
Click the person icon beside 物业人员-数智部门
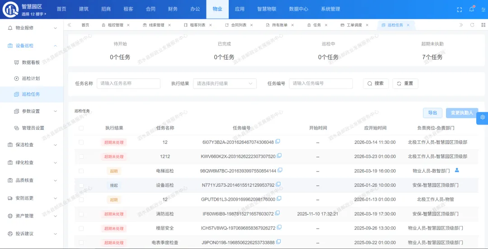457,170
